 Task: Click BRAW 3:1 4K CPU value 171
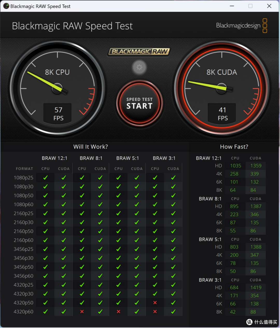coord(234,296)
